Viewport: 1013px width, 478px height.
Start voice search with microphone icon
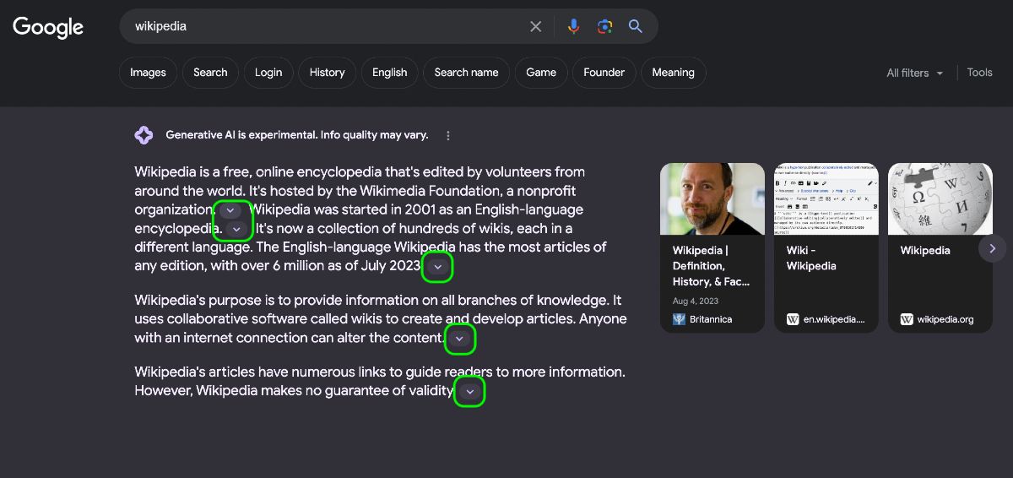[x=574, y=26]
